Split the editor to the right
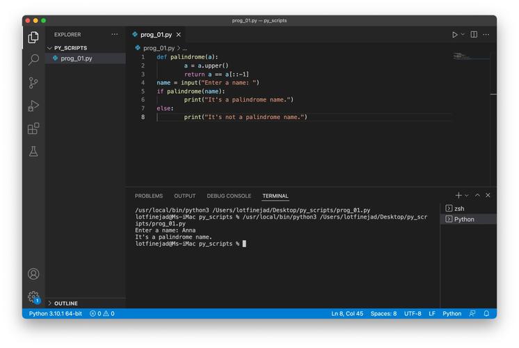 click(474, 34)
